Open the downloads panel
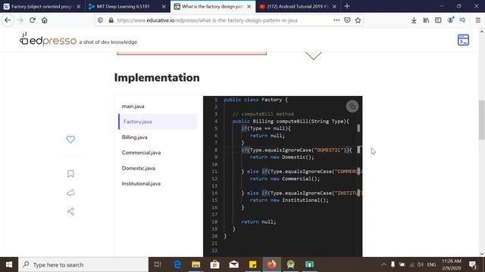This screenshot has width=485, height=272. 414,20
